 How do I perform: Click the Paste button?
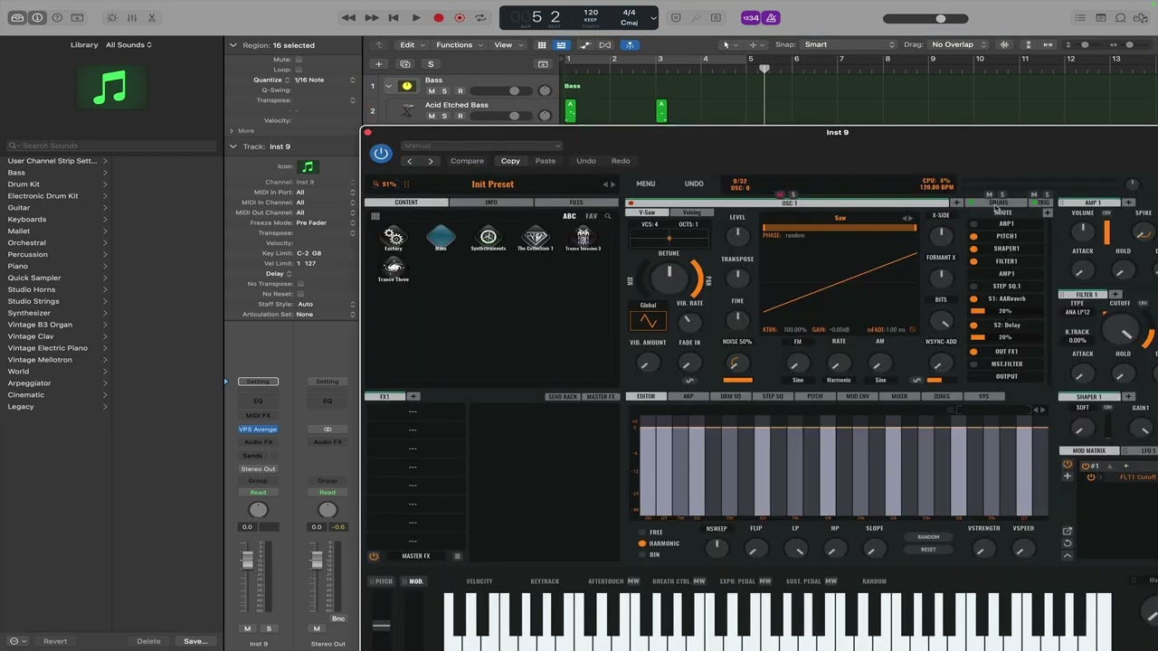pos(546,161)
